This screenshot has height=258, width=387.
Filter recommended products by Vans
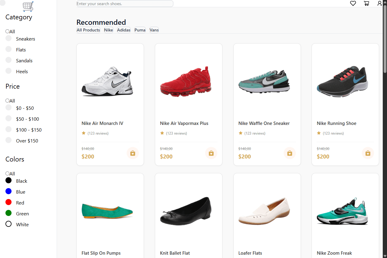(154, 30)
